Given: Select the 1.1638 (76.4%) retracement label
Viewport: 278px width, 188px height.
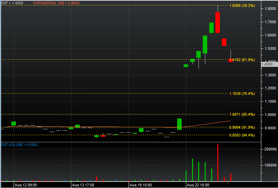Looking at the screenshot, I should tap(242, 93).
